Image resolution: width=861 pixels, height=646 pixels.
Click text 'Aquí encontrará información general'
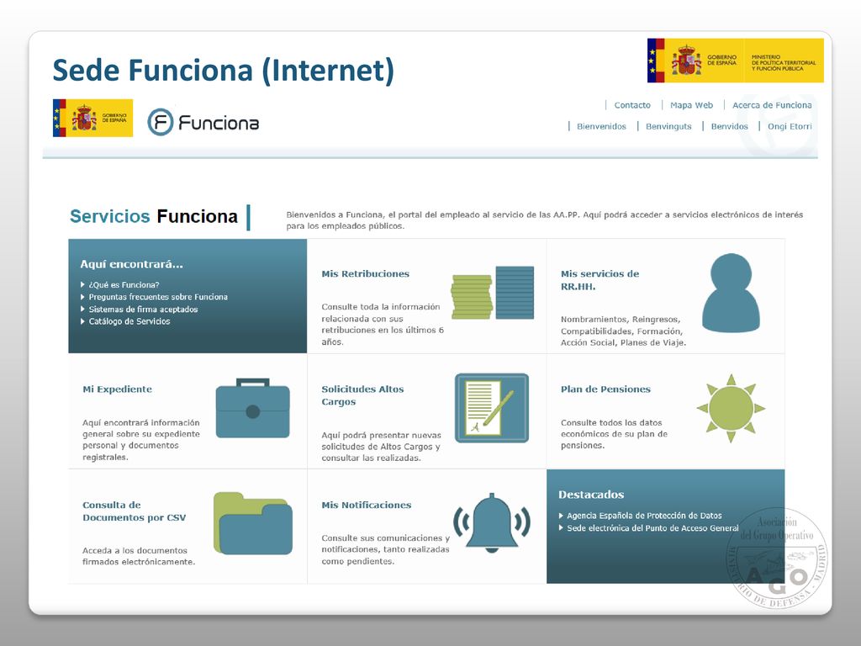pyautogui.click(x=141, y=439)
